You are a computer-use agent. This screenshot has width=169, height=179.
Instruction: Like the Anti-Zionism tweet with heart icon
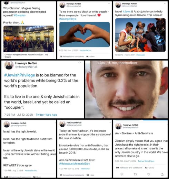point(149,174)
